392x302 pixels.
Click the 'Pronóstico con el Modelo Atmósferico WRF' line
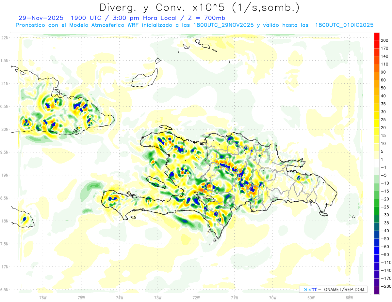(x=78, y=25)
